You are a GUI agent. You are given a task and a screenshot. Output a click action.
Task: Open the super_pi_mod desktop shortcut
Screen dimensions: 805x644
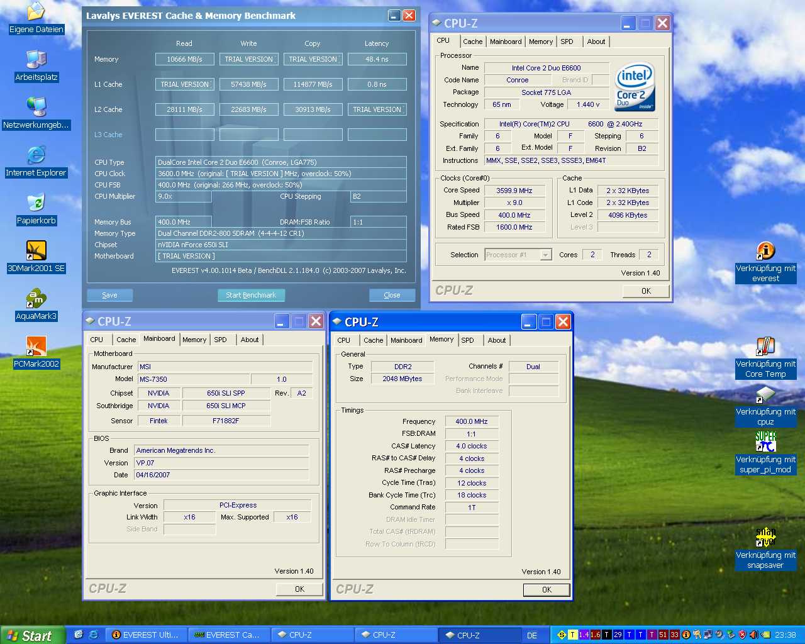(x=765, y=453)
